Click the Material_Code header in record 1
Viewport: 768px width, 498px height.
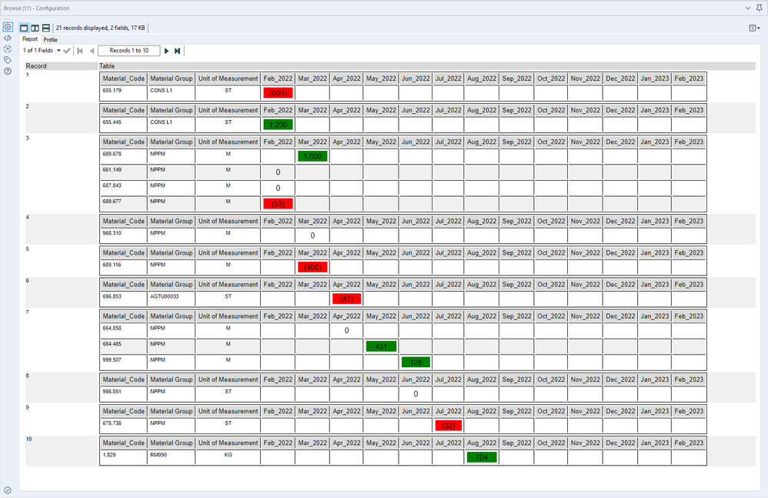(123, 79)
